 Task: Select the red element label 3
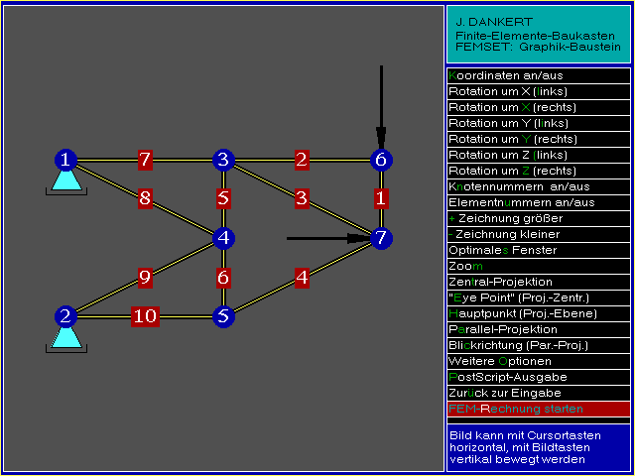(x=302, y=198)
